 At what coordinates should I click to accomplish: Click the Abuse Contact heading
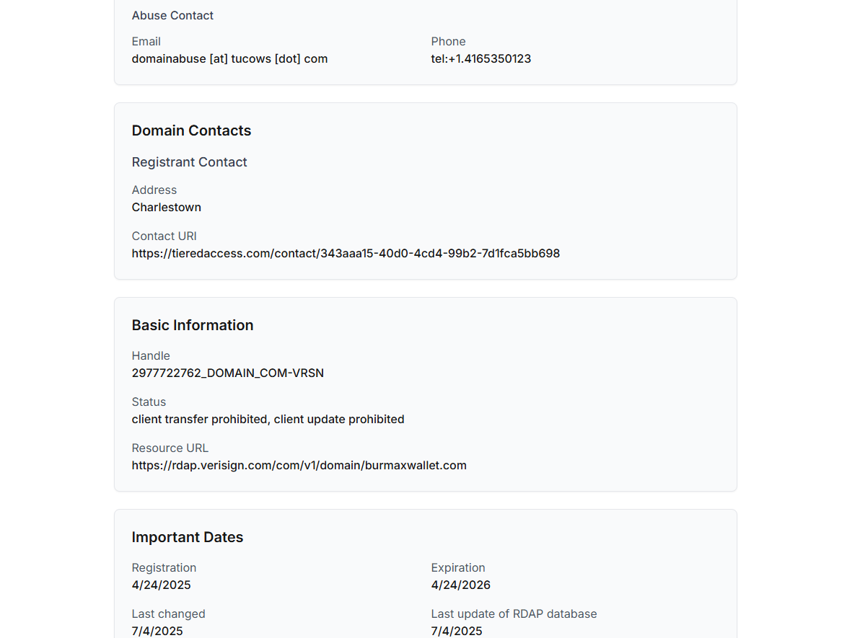pyautogui.click(x=172, y=16)
